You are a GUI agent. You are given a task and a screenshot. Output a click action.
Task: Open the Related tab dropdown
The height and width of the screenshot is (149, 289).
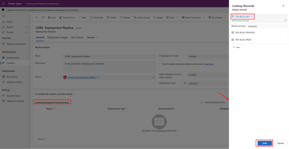coord(92,37)
